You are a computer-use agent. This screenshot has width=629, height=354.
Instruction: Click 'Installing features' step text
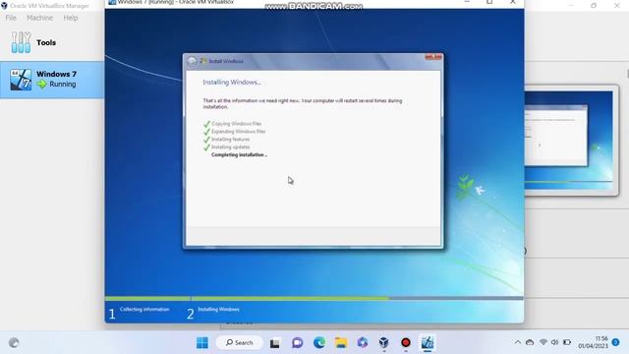[x=231, y=140]
